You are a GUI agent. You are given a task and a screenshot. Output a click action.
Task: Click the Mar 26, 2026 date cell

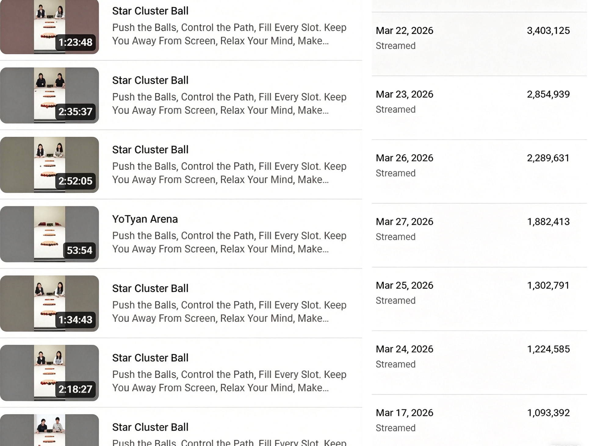tap(404, 158)
